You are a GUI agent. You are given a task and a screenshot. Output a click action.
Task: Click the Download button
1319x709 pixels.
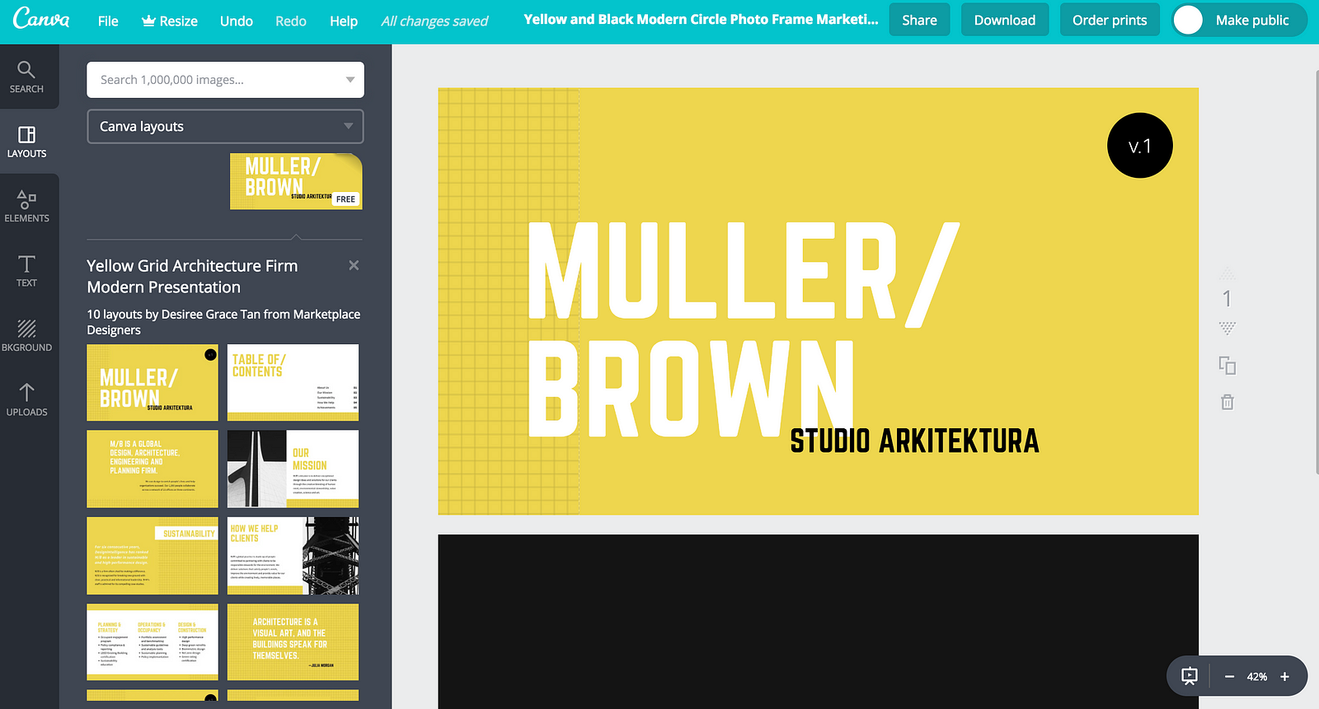(1004, 20)
